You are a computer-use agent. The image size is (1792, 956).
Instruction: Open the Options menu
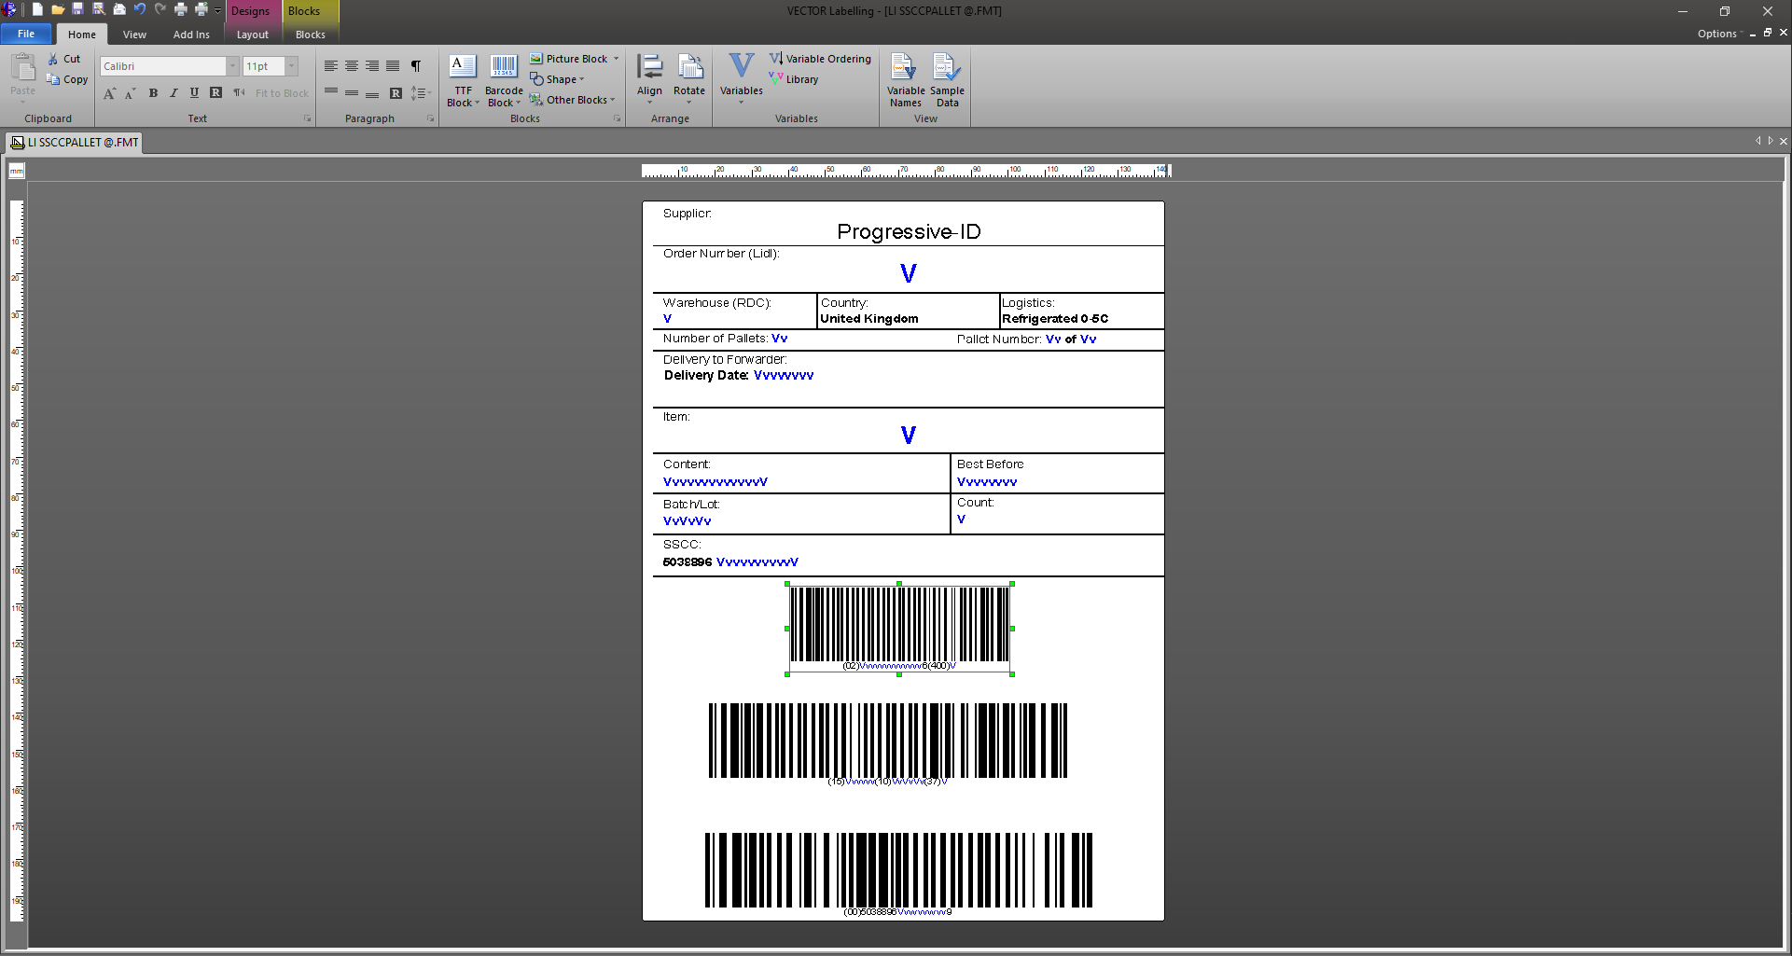[1720, 34]
